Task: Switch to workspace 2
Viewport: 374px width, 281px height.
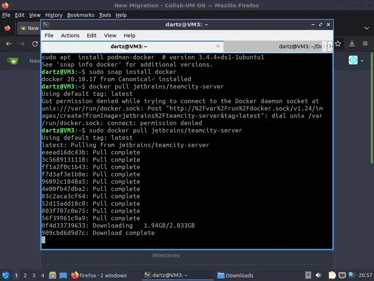Action: pyautogui.click(x=25, y=276)
